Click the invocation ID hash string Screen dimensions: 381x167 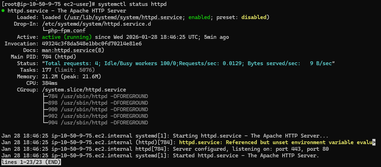92,44
